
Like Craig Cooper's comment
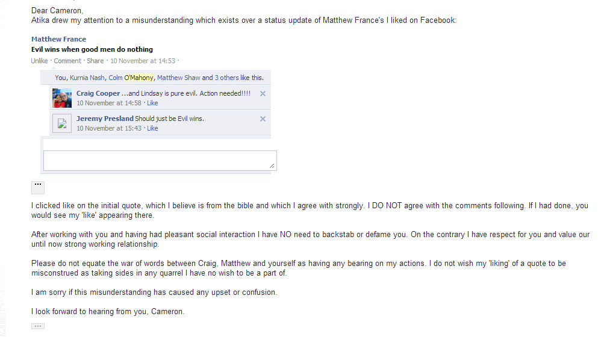click(152, 103)
